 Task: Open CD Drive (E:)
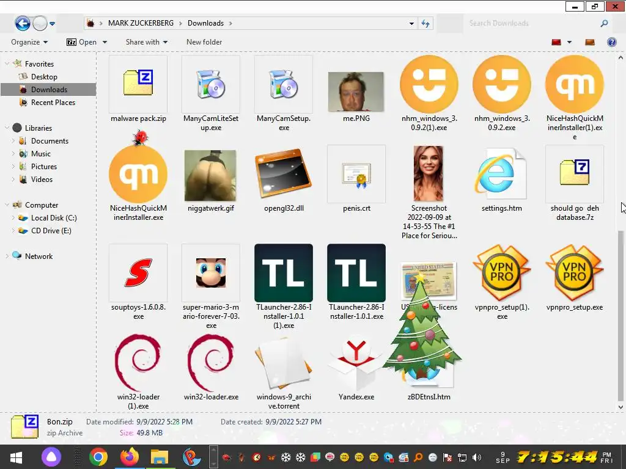click(x=51, y=230)
